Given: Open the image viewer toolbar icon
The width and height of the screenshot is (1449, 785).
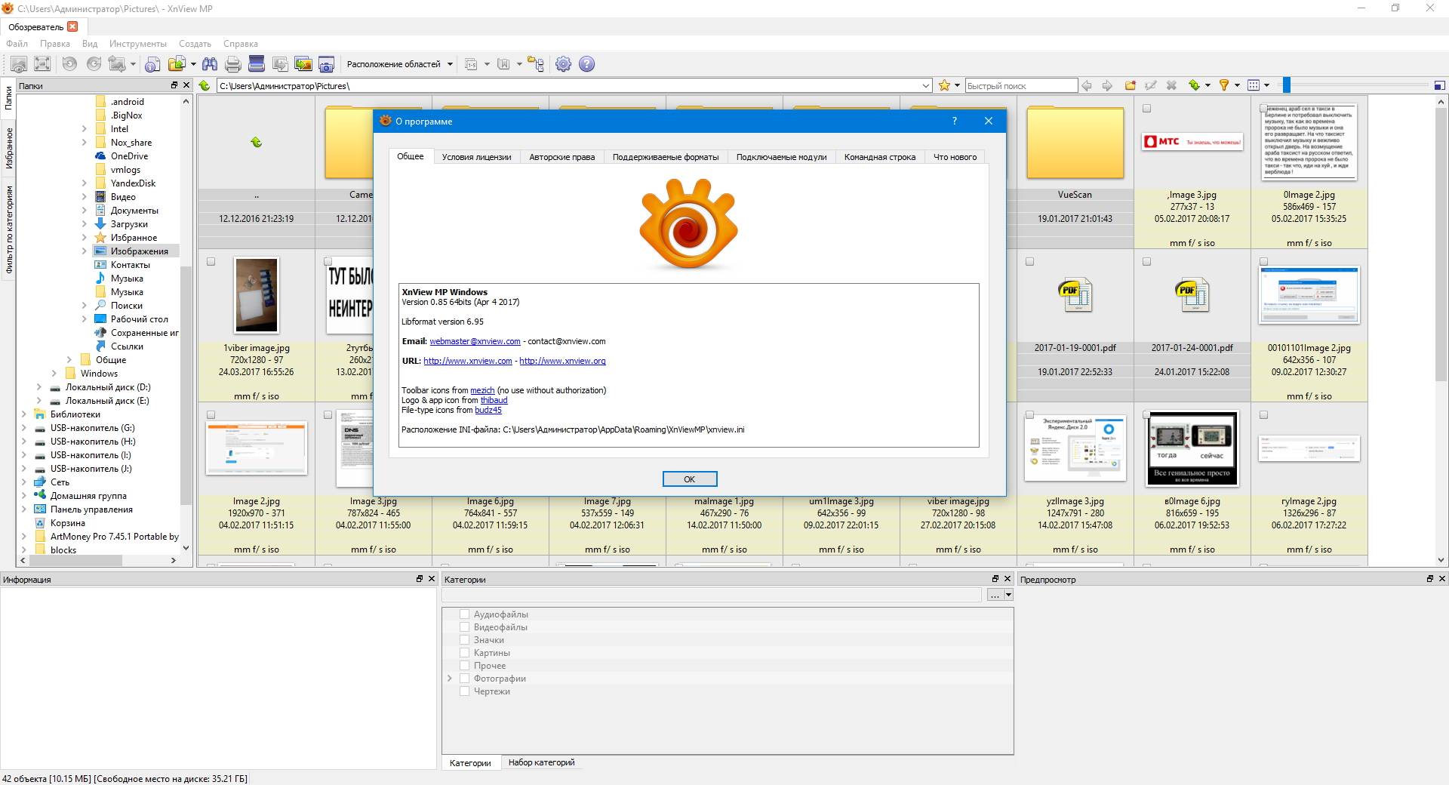Looking at the screenshot, I should (19, 64).
